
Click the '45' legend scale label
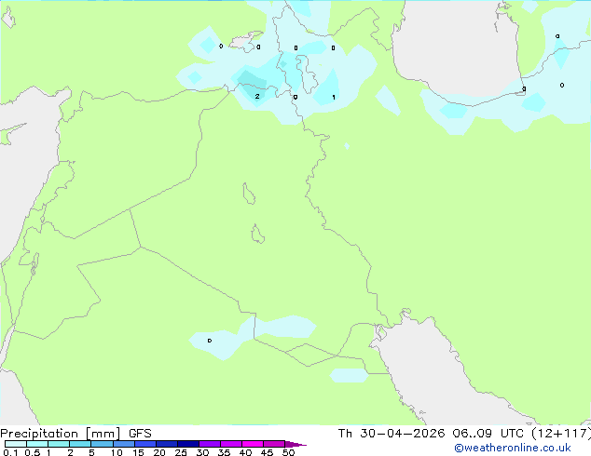(267, 452)
